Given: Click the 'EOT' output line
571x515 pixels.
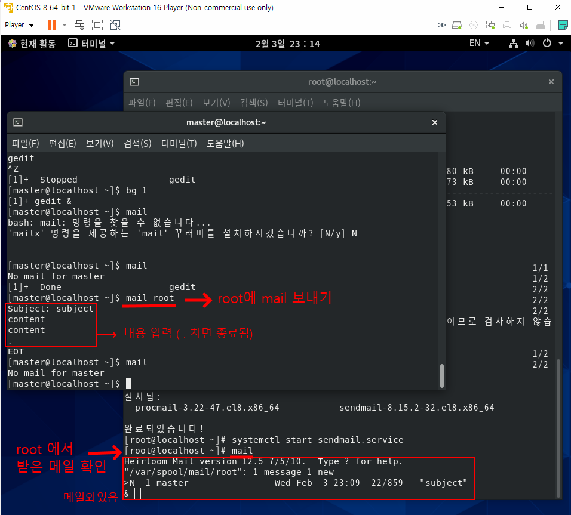Looking at the screenshot, I should click(x=16, y=351).
